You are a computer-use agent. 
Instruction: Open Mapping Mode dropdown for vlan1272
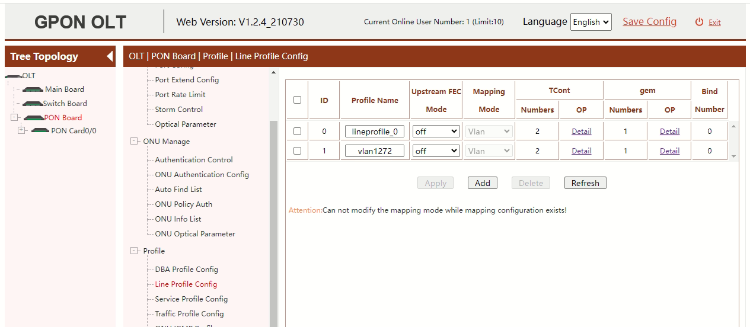[489, 151]
